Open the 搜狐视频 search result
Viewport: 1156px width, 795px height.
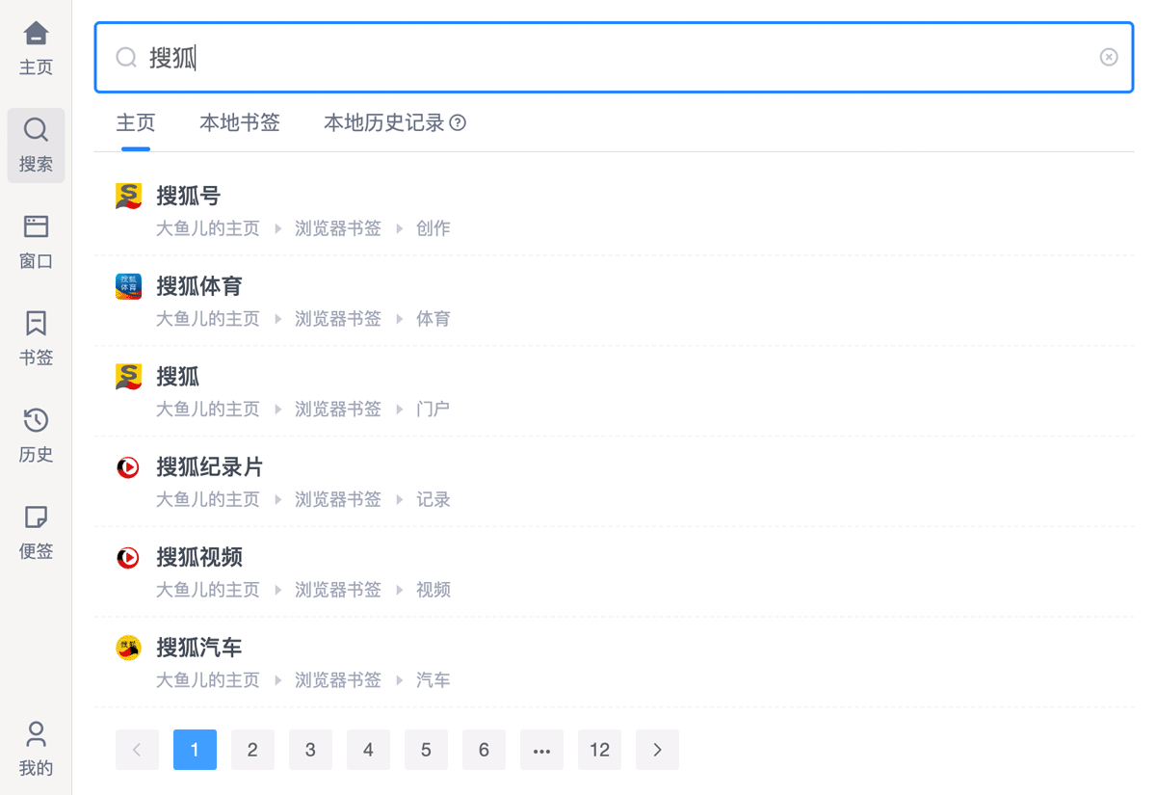tap(199, 557)
